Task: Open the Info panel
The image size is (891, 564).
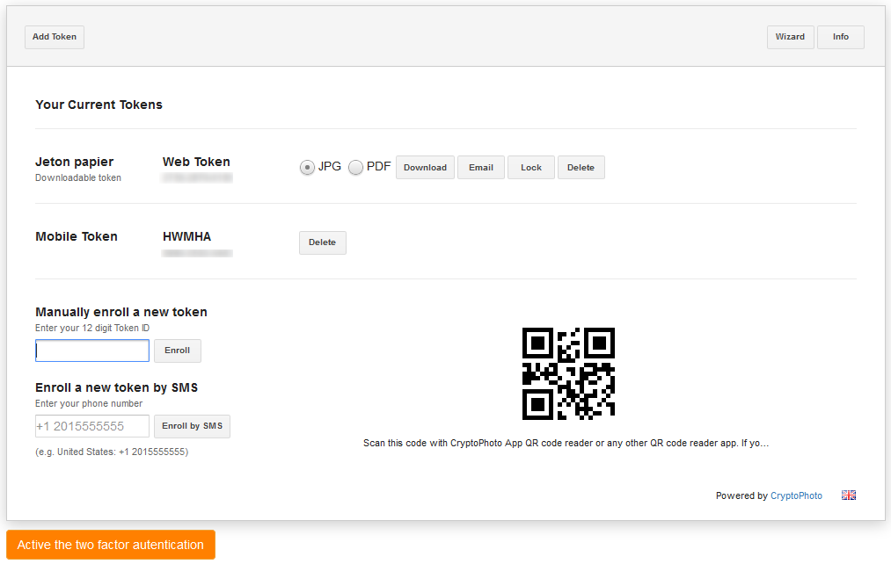Action: [x=841, y=37]
